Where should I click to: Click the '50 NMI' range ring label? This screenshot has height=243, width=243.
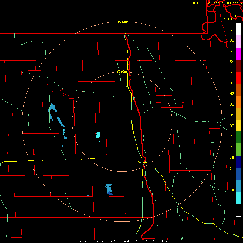122,72
